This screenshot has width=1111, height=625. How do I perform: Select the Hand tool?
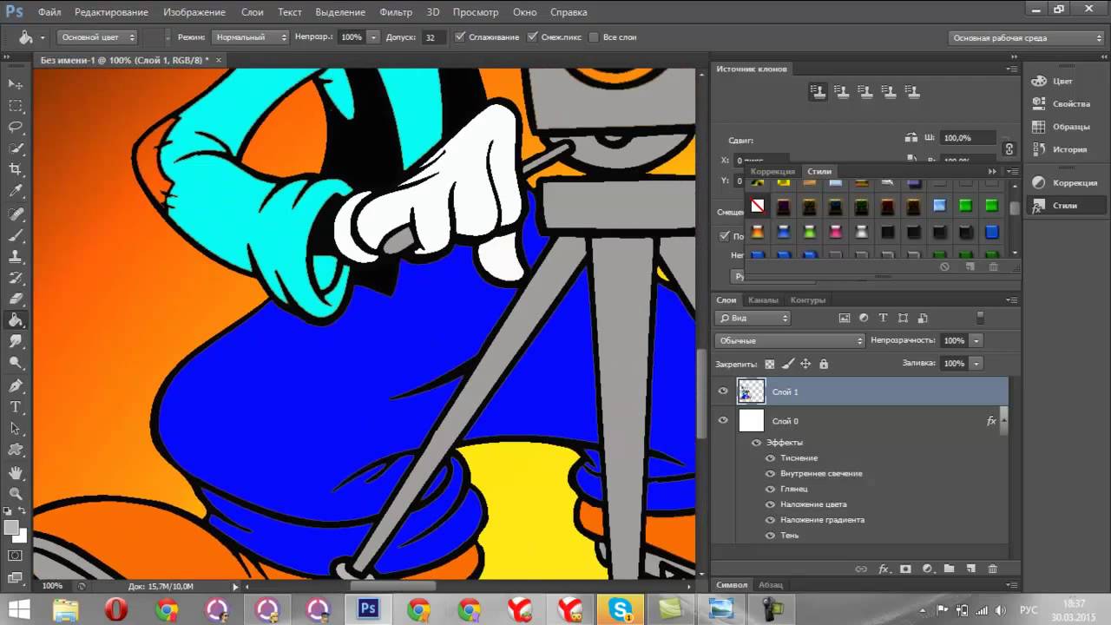point(16,473)
